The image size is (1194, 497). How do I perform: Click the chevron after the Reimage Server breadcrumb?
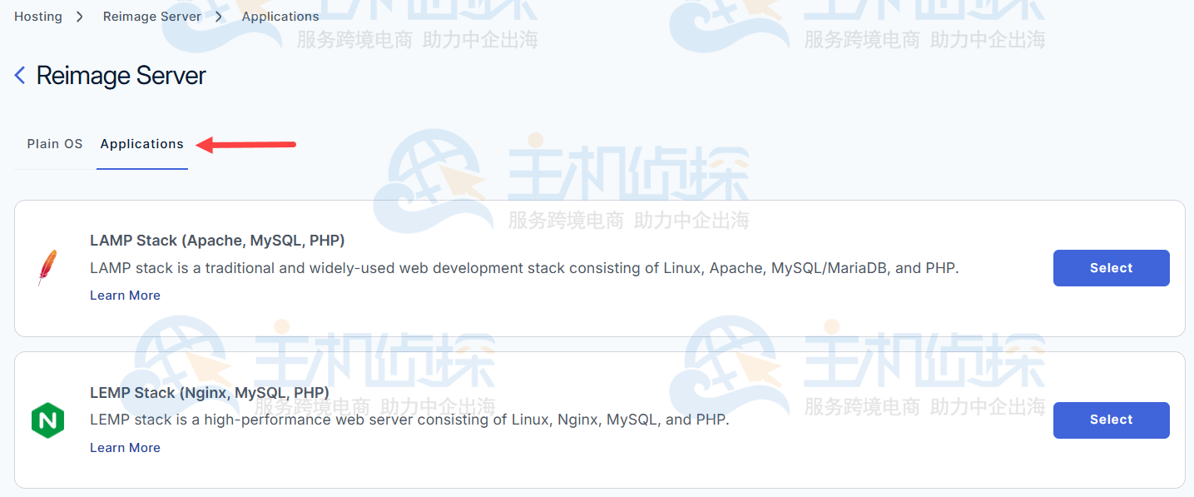219,16
